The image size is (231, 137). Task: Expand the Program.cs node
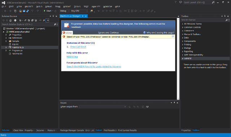click(x=6, y=50)
